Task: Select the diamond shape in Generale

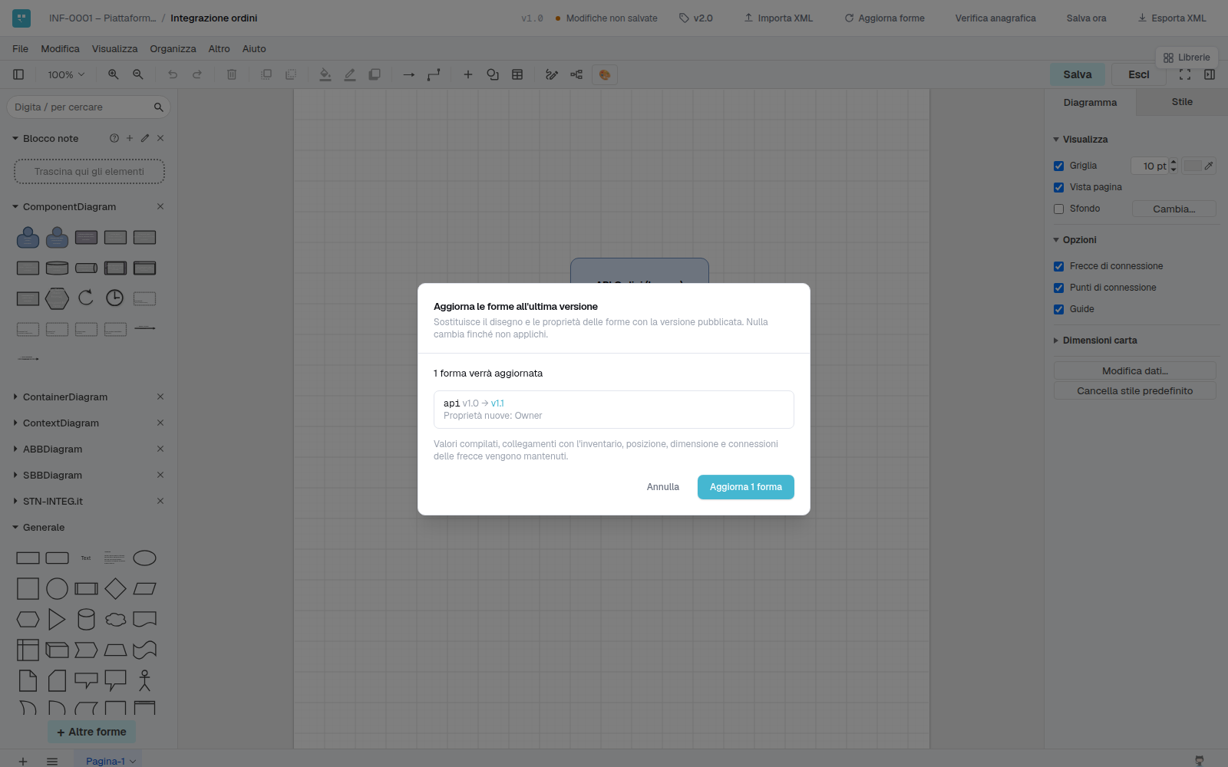Action: [x=115, y=588]
